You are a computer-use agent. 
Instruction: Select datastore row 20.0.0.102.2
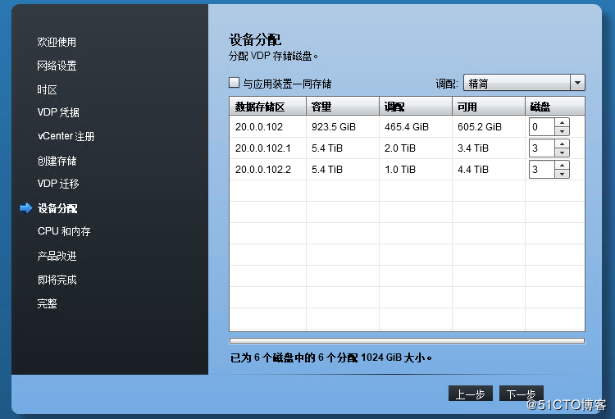click(407, 169)
